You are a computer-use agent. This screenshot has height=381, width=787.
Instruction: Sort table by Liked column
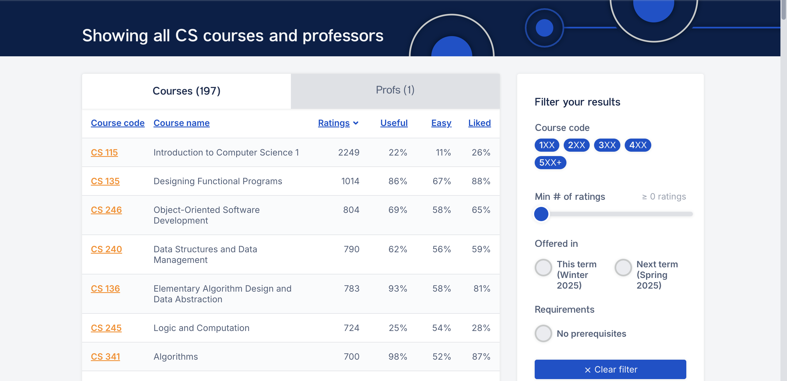479,123
